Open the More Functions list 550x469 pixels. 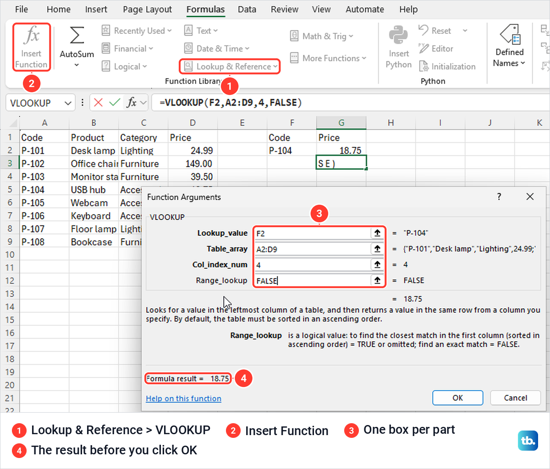point(328,58)
